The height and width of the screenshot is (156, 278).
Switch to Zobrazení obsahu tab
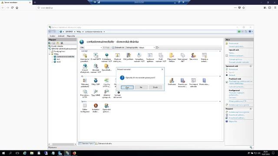pyautogui.click(x=104, y=143)
